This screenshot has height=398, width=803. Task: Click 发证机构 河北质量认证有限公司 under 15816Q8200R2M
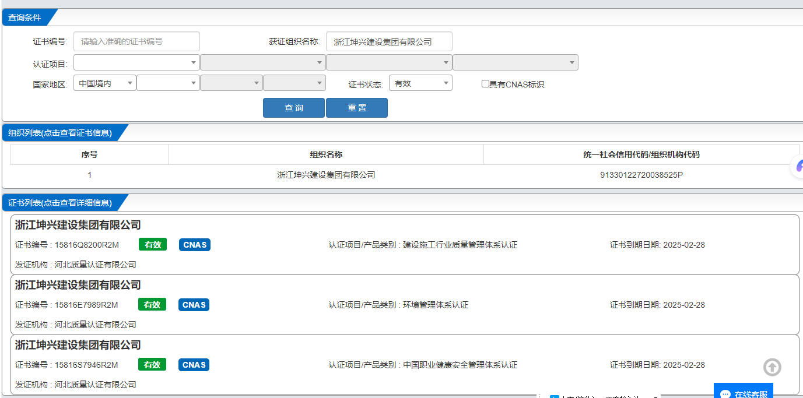point(76,265)
